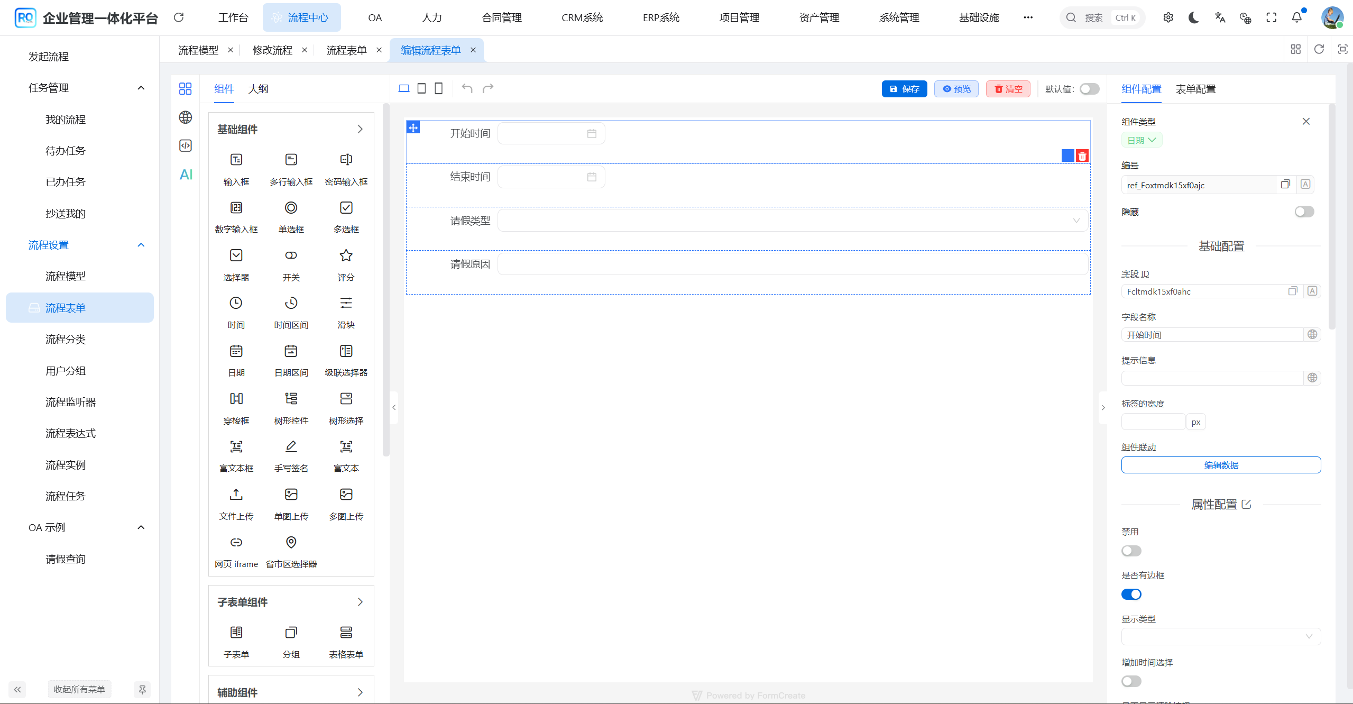Viewport: 1353px width, 704px height.
Task: Delete selected component with red trash icon
Action: coord(1082,156)
